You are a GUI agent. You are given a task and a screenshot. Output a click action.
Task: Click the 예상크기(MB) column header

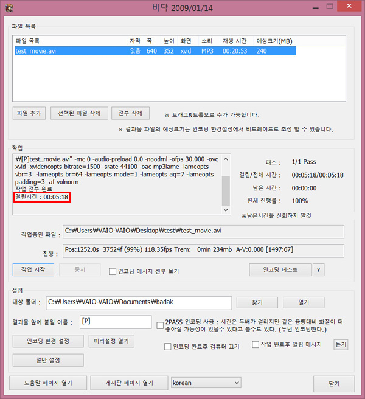(x=274, y=41)
